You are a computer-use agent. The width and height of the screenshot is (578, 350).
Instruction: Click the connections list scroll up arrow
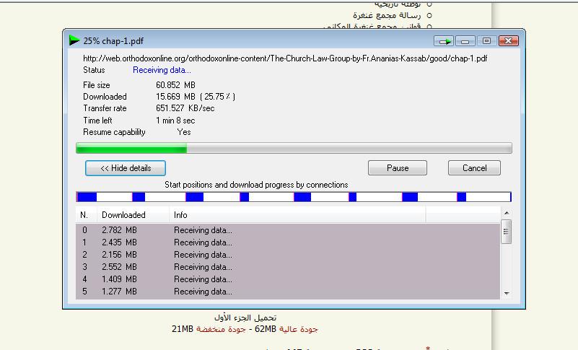[506, 214]
